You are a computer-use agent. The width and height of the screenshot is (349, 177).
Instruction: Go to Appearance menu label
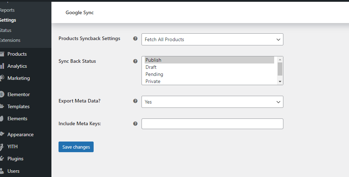pyautogui.click(x=21, y=134)
